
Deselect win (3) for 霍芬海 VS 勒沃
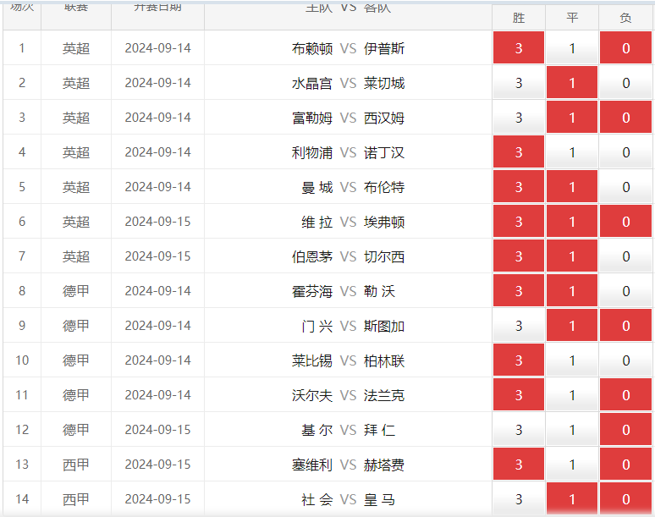click(x=519, y=290)
